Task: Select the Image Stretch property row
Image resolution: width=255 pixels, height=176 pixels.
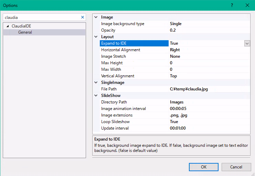Action: click(x=114, y=56)
